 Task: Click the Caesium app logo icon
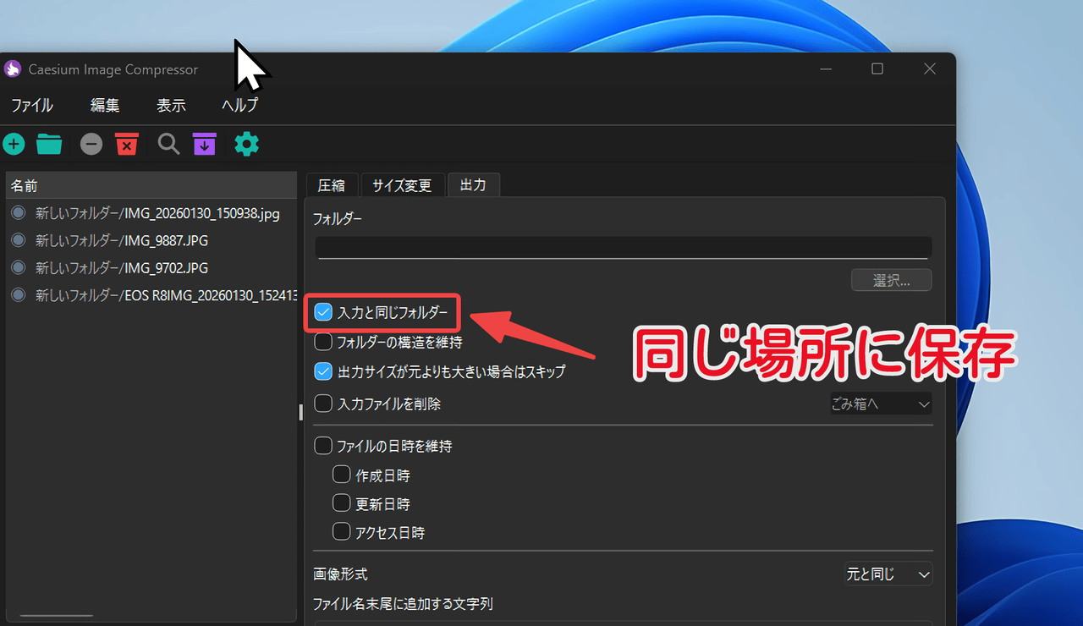click(x=12, y=69)
